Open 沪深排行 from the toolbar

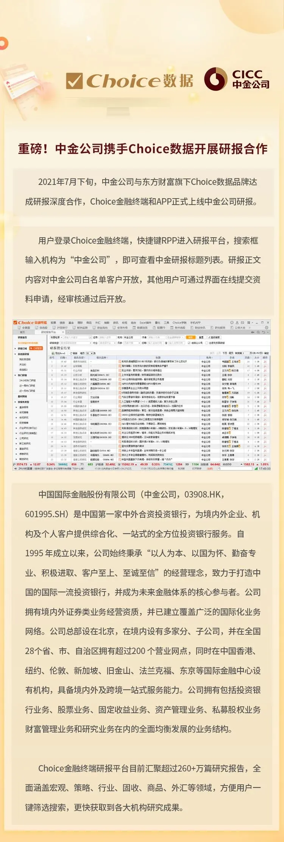(x=60, y=327)
